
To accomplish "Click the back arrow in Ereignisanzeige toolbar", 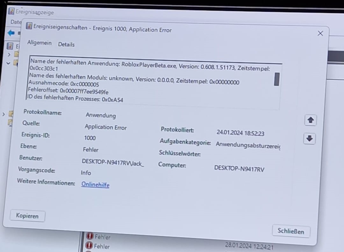I will [x=11, y=33].
